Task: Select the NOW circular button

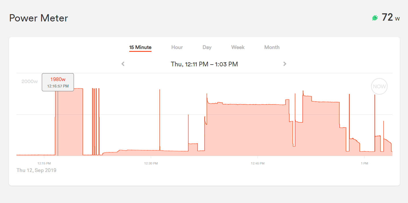Action: coord(379,86)
